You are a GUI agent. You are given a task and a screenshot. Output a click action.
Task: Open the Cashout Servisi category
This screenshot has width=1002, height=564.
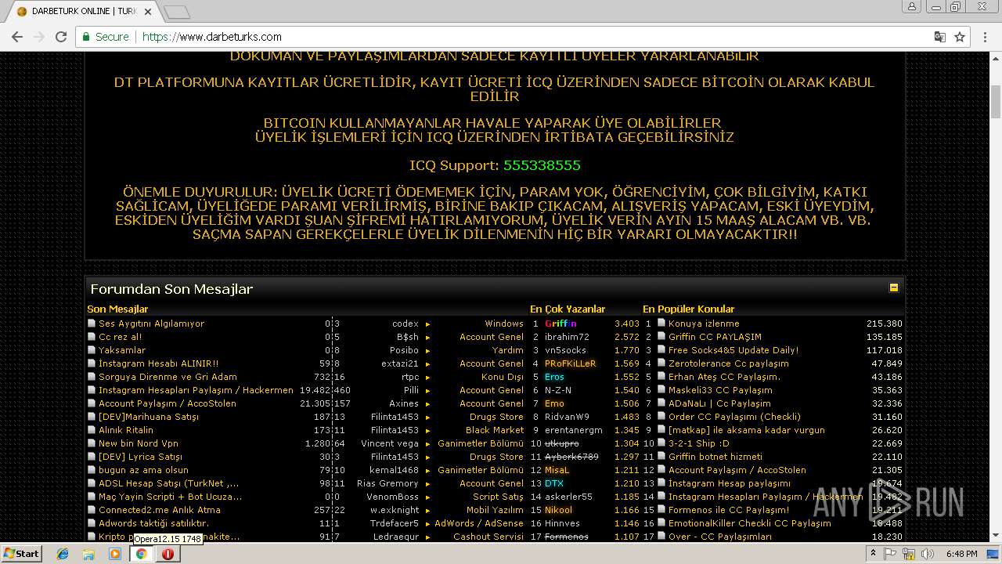(488, 537)
